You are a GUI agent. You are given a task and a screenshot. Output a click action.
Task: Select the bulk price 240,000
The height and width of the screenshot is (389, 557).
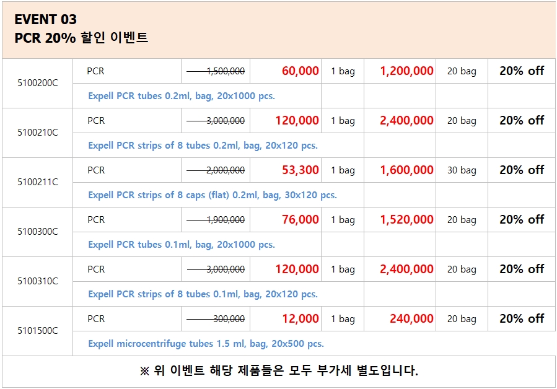click(411, 319)
